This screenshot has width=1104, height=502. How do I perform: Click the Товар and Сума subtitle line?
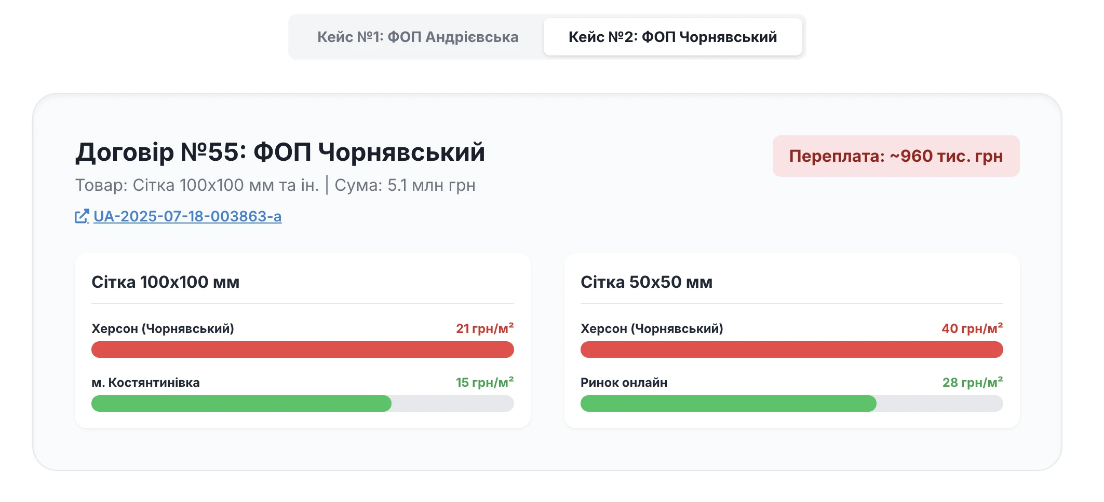coord(275,185)
